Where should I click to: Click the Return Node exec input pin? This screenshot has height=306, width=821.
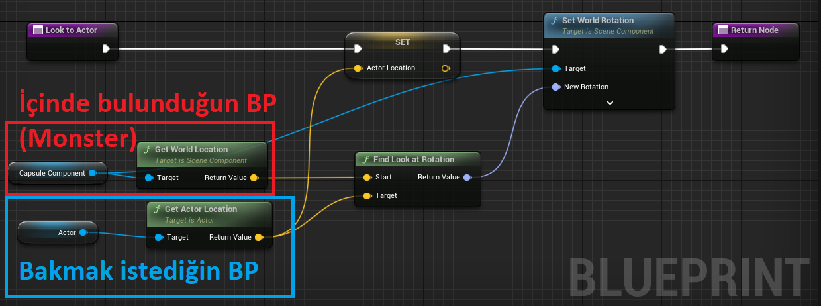[724, 48]
